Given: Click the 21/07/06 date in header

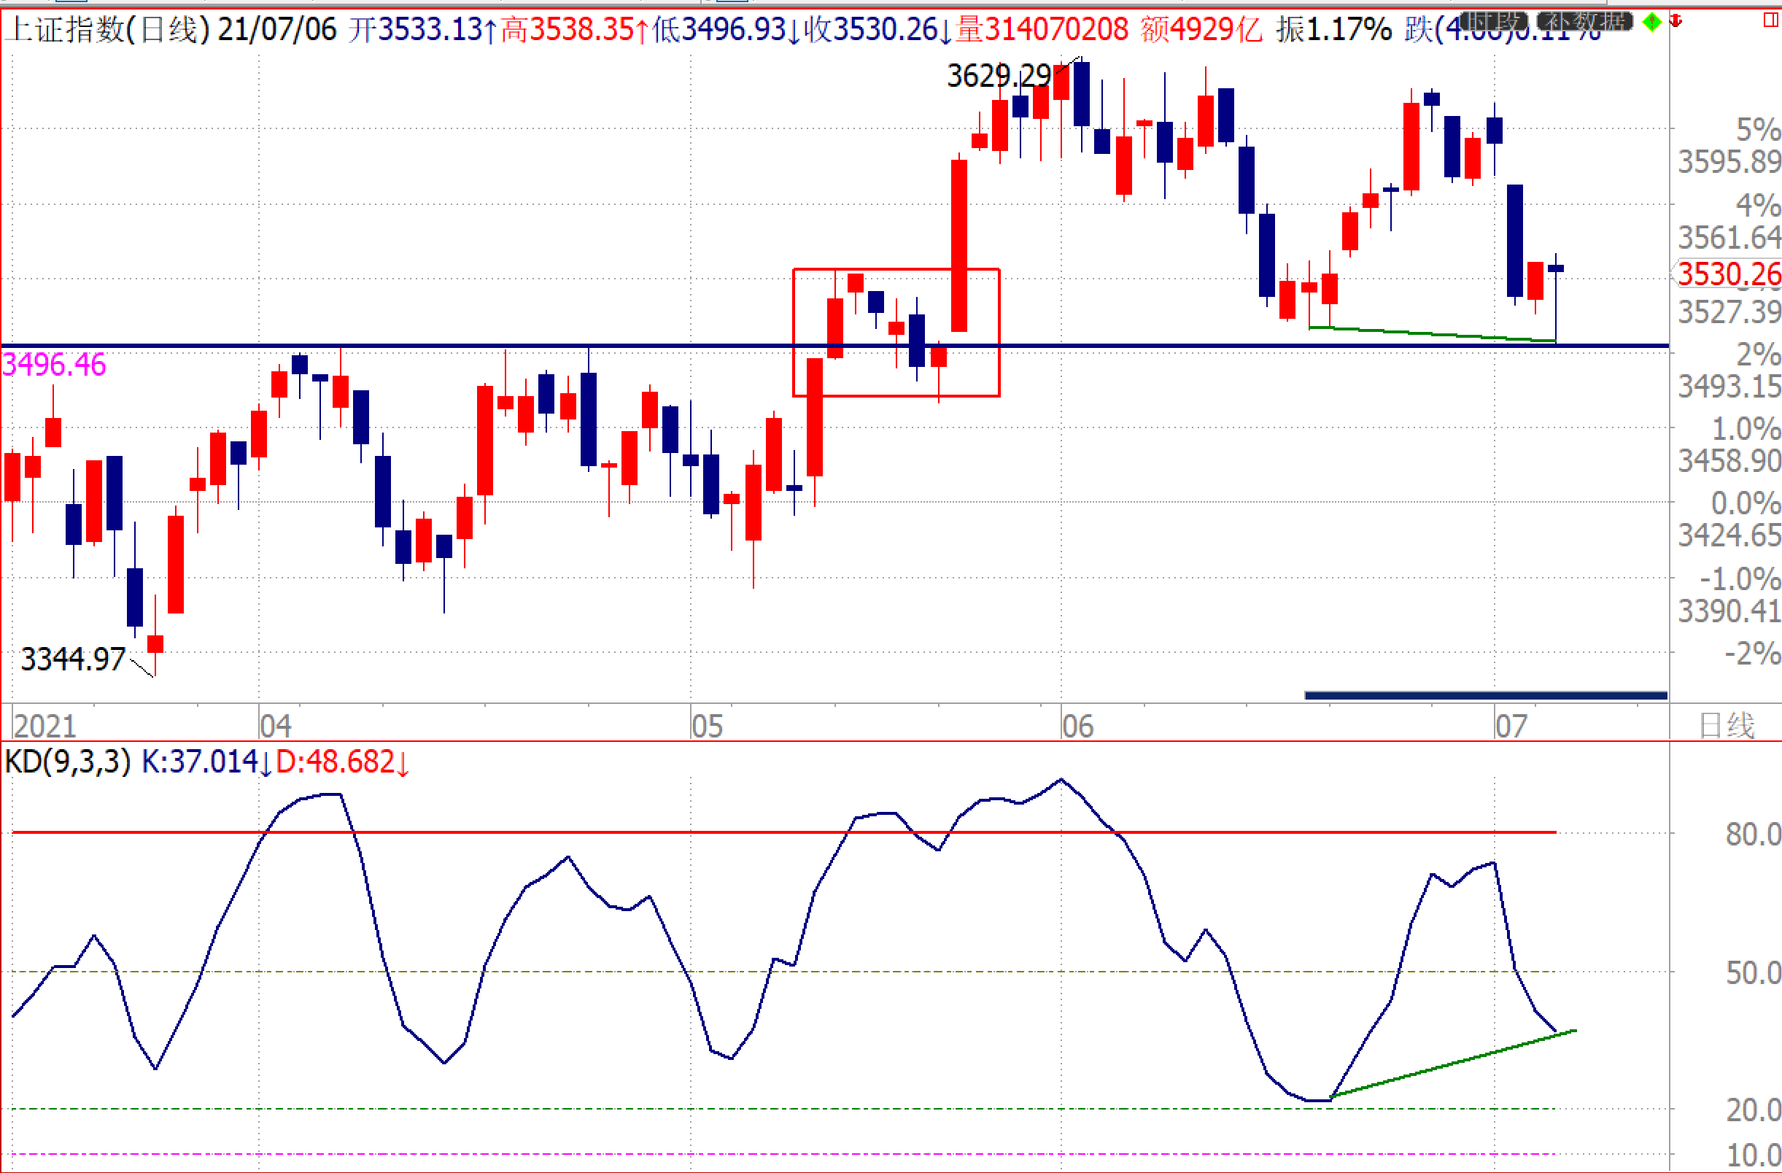Looking at the screenshot, I should coord(277,30).
